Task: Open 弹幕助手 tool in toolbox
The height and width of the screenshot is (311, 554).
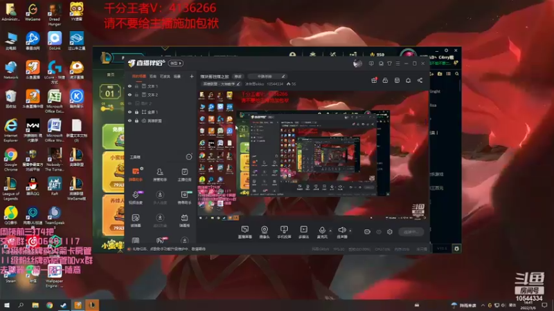Action: 136,175
